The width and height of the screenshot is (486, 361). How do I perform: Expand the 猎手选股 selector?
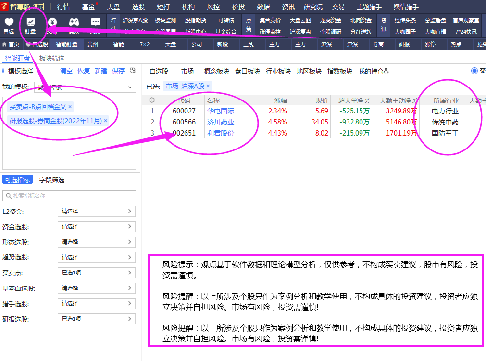[x=97, y=303]
